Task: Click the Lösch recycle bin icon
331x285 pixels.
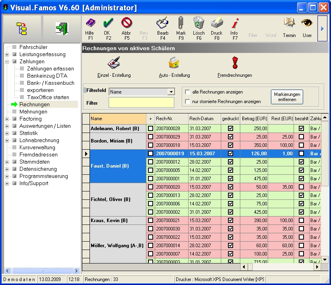Action: click(199, 23)
